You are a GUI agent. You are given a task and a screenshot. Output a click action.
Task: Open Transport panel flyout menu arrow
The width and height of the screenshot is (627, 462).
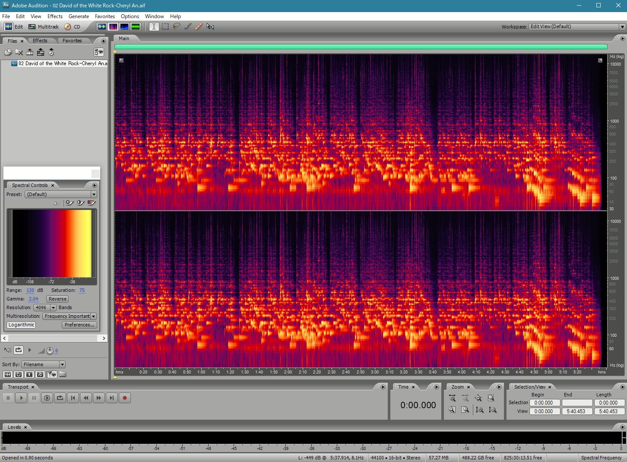(383, 387)
